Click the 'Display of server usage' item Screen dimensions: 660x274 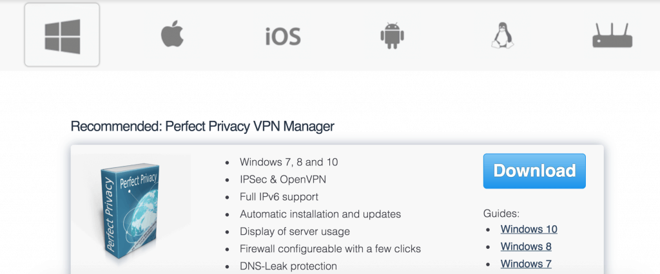pyautogui.click(x=295, y=232)
